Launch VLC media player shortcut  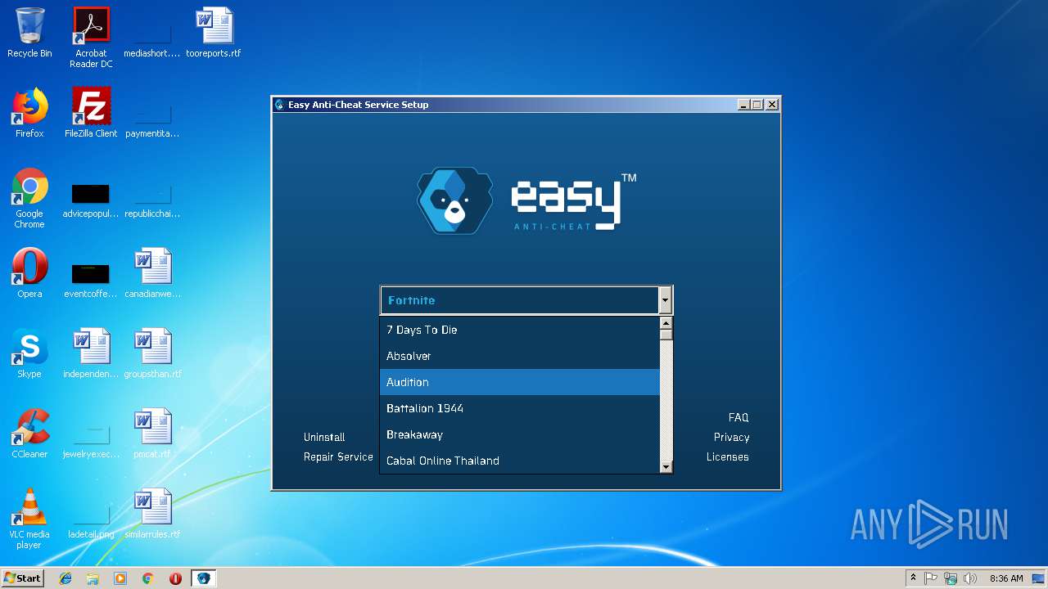pyautogui.click(x=29, y=519)
